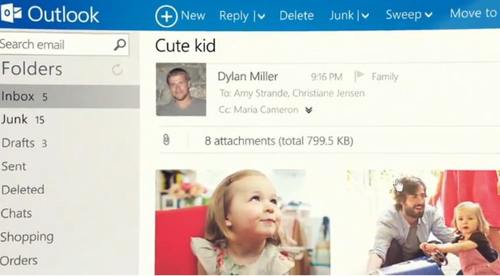Toggle the flag icon on the message
Screen dimensions: 500x276
(359, 76)
